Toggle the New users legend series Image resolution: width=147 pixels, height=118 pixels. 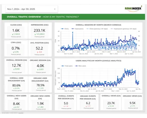(80, 66)
